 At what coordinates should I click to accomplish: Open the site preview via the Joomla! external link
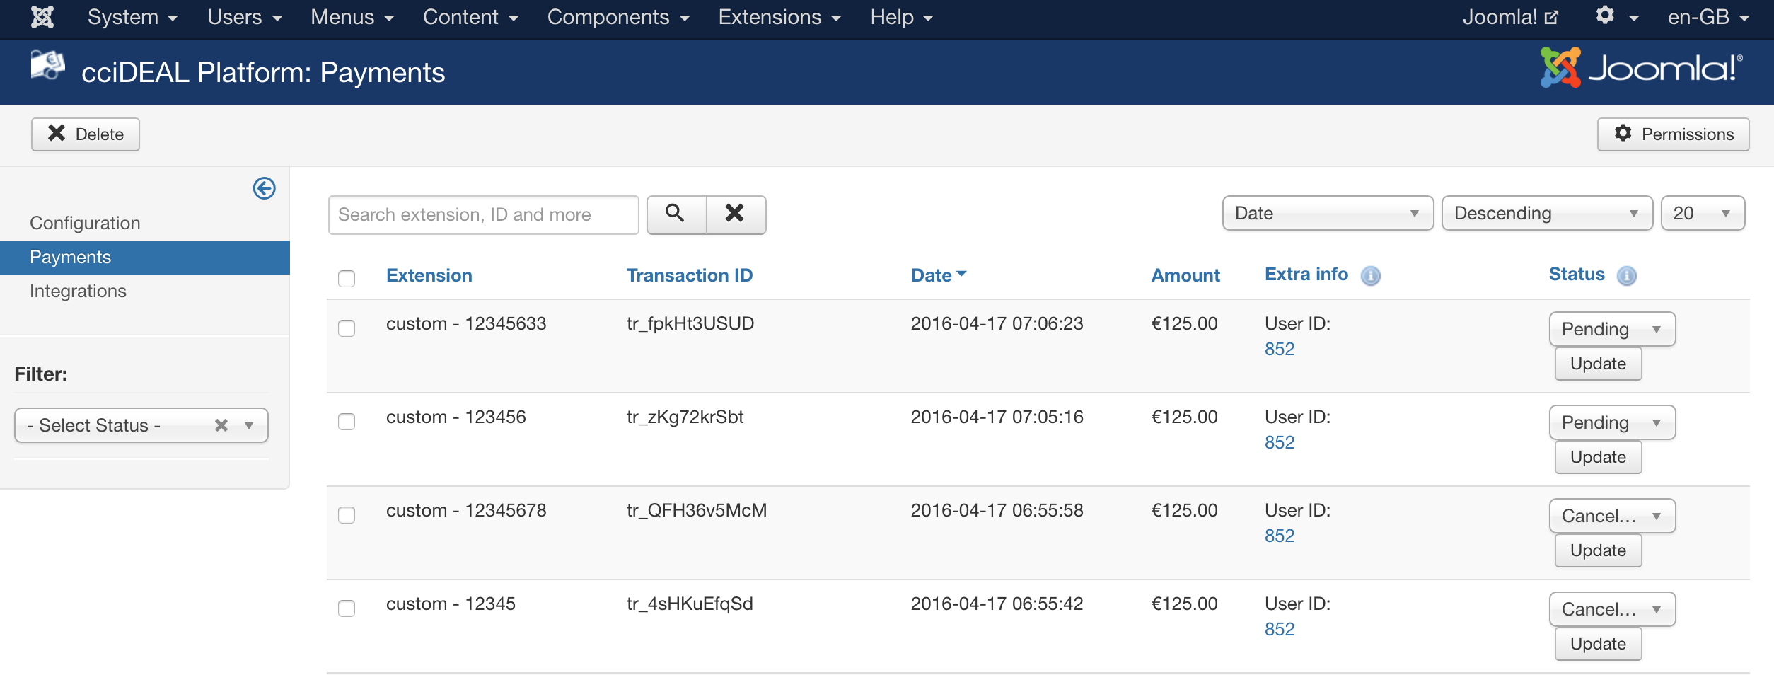click(x=1511, y=16)
